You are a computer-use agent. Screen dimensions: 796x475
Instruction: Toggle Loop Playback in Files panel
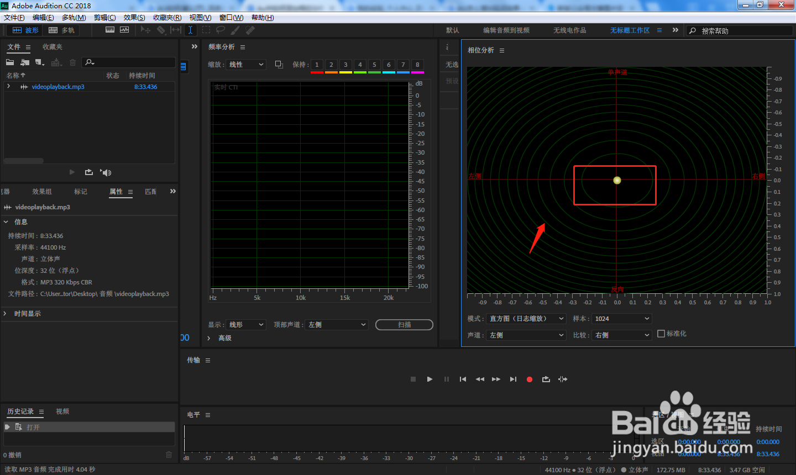pos(89,172)
